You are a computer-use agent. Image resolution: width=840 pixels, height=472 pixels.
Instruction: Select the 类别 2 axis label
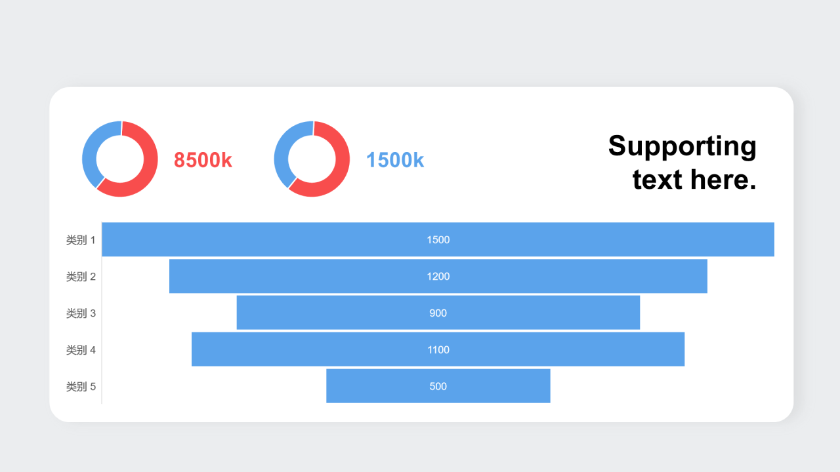[x=81, y=277]
